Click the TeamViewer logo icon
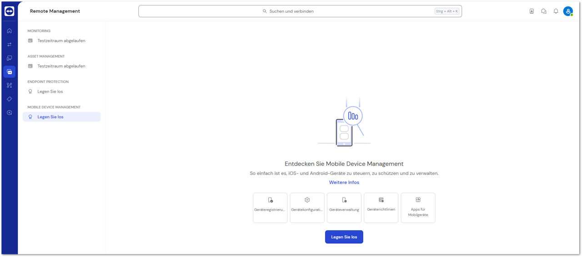Viewport: 582px width, 257px height. click(9, 11)
